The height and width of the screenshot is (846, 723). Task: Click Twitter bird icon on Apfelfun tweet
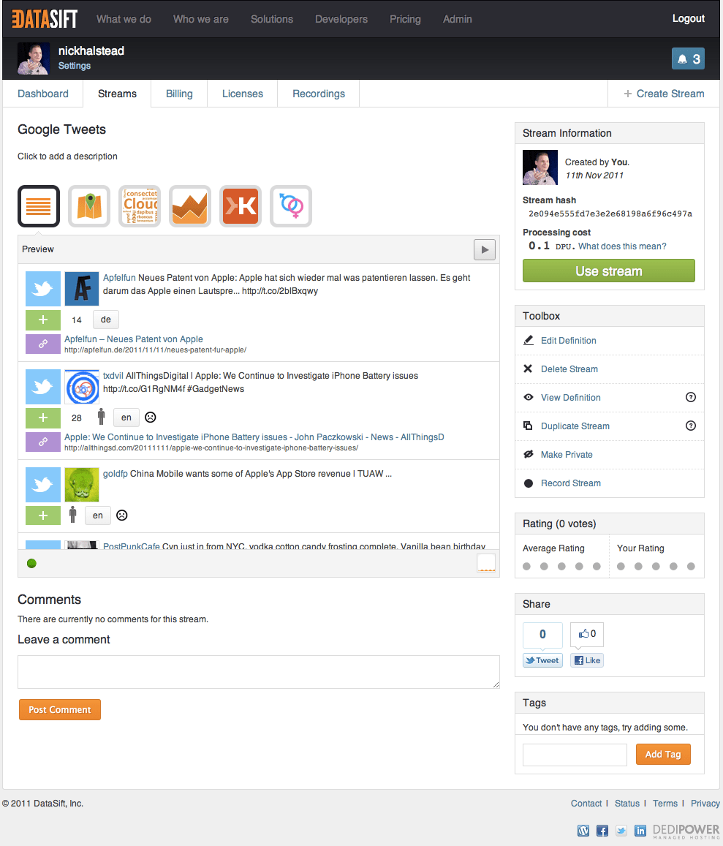click(x=43, y=289)
